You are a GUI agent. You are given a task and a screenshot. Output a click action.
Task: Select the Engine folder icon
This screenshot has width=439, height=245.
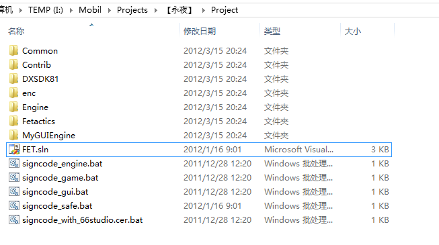click(13, 107)
